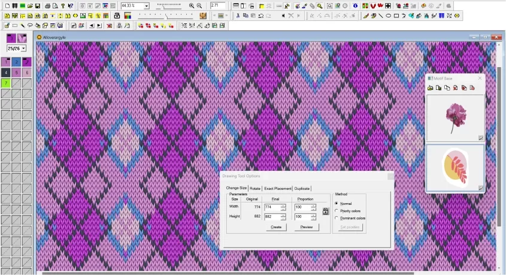Click the green lines icon
The height and width of the screenshot is (275, 506).
coord(23,6)
